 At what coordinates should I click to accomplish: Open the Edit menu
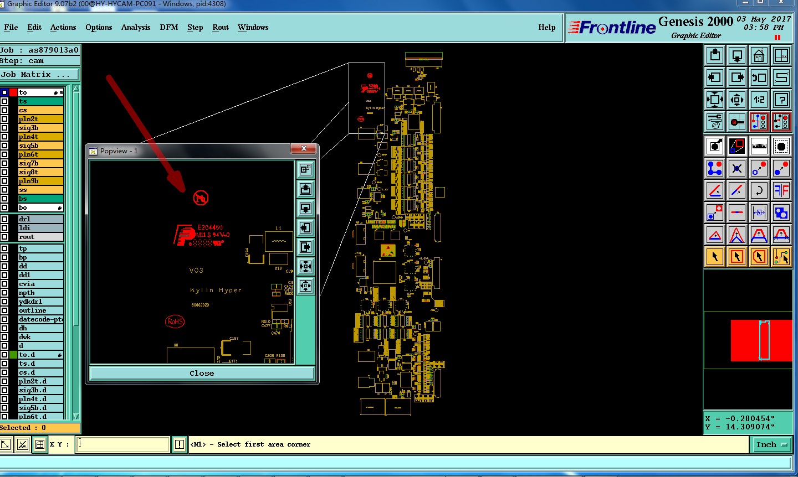(x=34, y=27)
